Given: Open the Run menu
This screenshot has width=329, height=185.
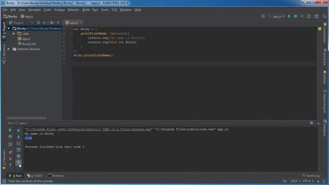Looking at the screenshot, I should 95,10.
